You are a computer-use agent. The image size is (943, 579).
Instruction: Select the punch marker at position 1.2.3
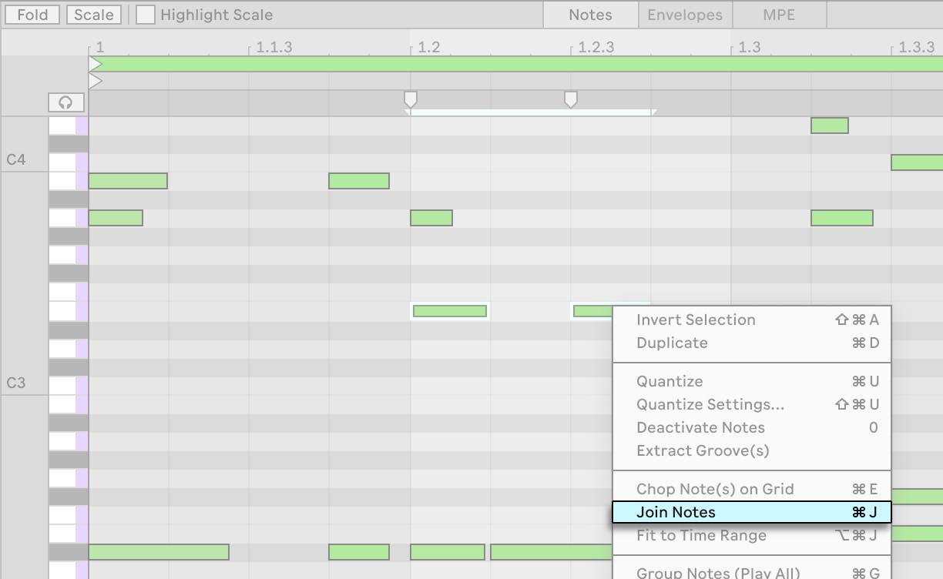[x=571, y=99]
